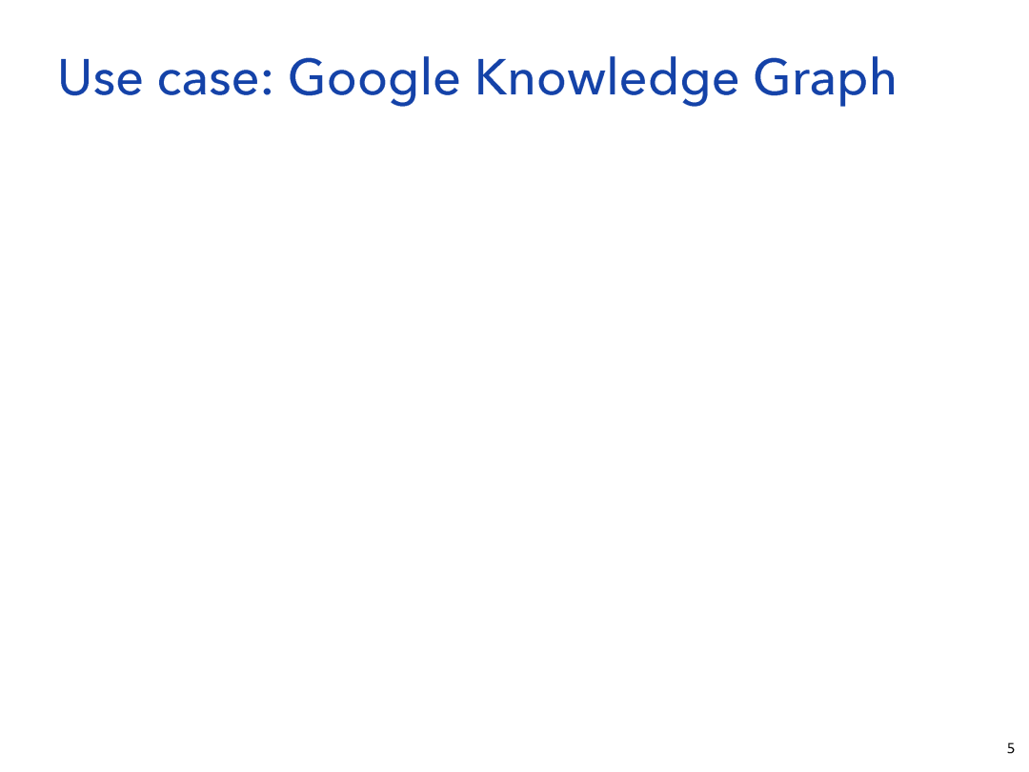1029x772 pixels.
Task: Click the final "h" of the title
Action: [x=884, y=77]
